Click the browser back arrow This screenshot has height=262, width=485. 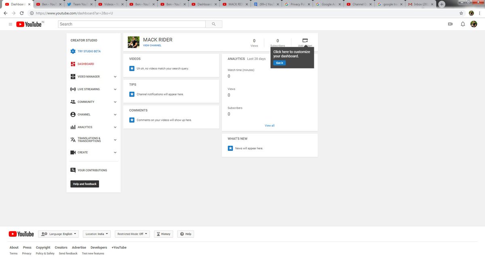5,13
